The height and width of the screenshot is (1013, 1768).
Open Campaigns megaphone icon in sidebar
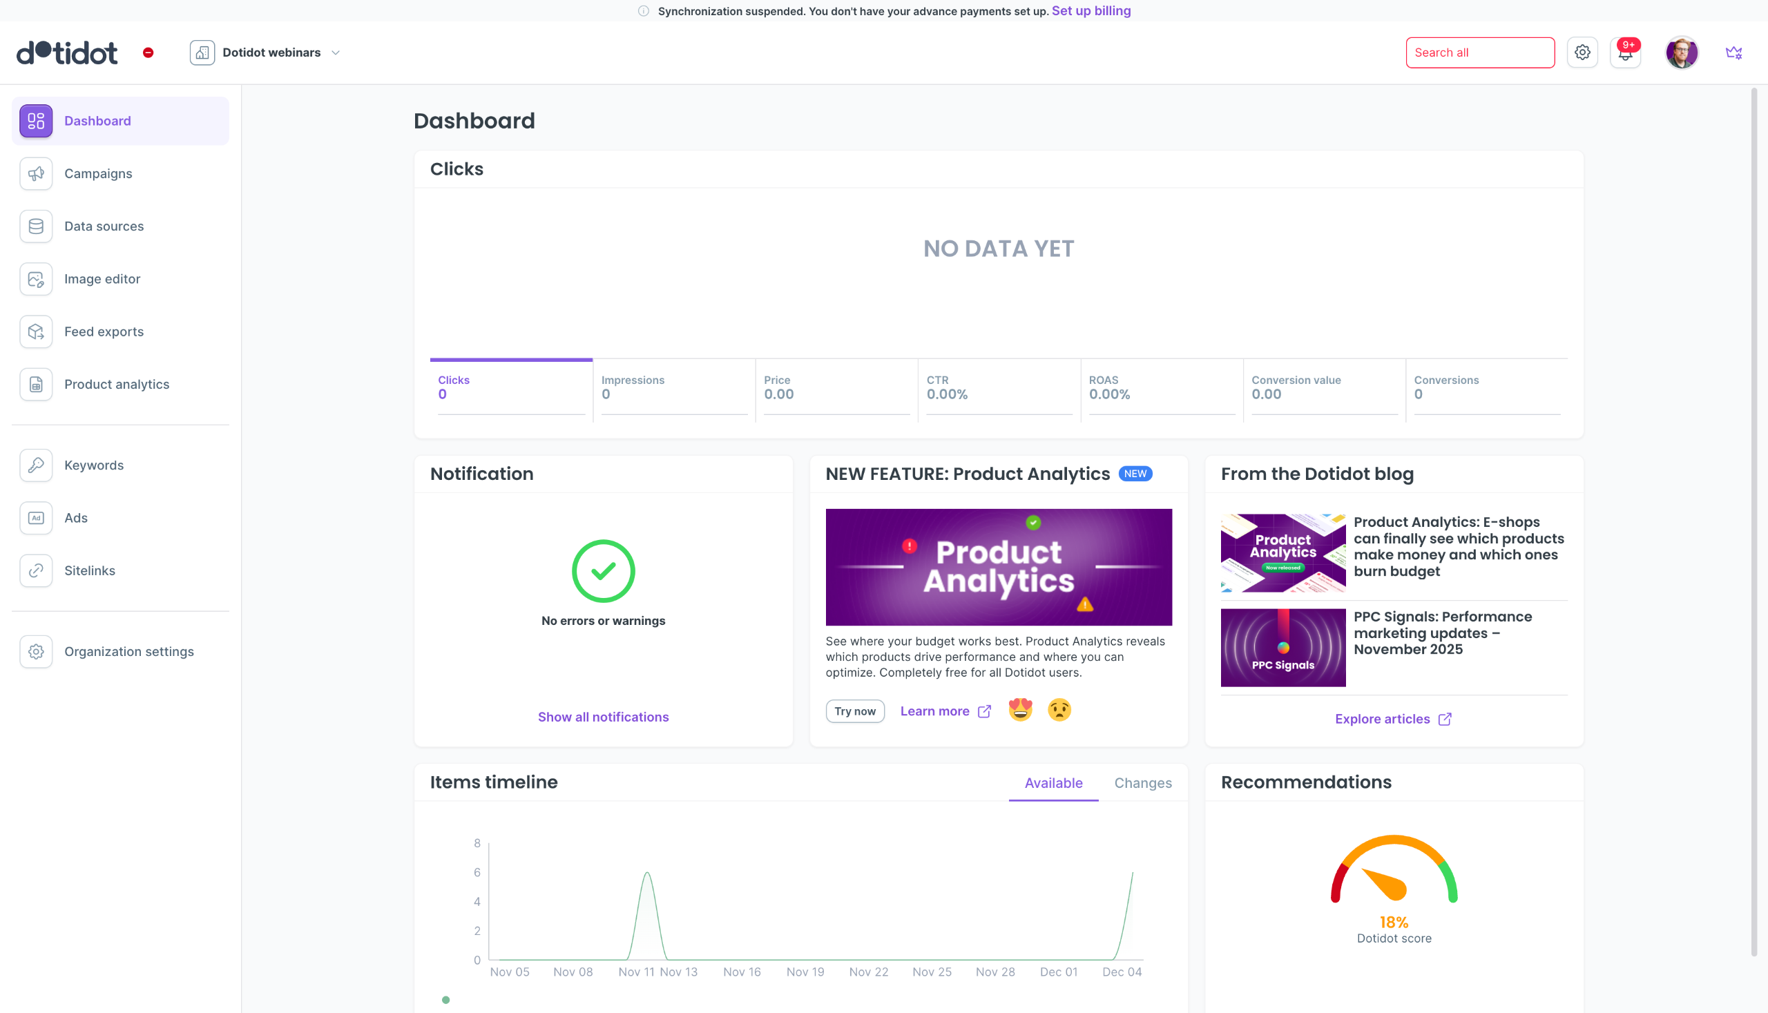click(x=36, y=174)
